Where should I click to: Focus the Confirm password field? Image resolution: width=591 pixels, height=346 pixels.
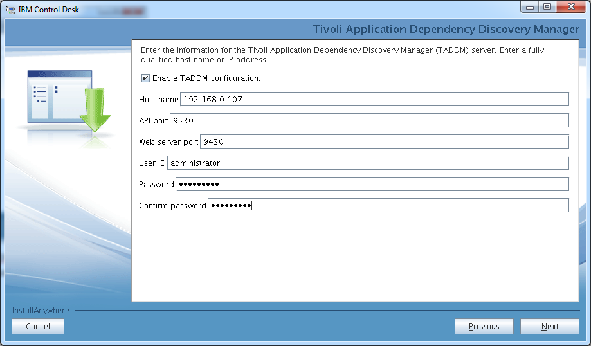388,205
